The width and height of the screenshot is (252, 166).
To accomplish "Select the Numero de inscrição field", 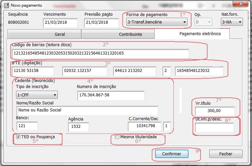I will click(111, 96).
